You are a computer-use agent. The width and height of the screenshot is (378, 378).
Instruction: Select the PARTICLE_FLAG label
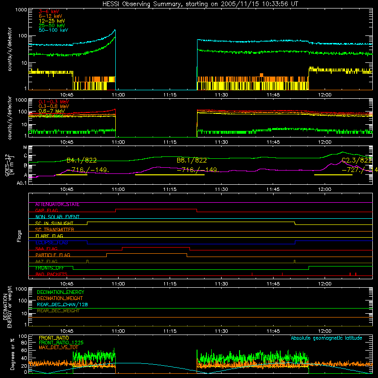click(x=53, y=255)
